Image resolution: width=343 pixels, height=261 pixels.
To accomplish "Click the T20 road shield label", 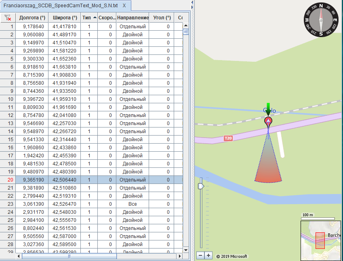I will tap(228, 138).
